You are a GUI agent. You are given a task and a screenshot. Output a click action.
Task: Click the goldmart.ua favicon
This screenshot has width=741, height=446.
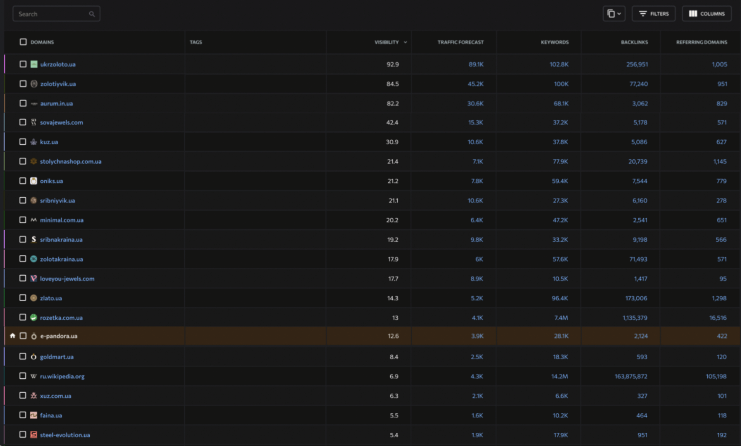34,357
